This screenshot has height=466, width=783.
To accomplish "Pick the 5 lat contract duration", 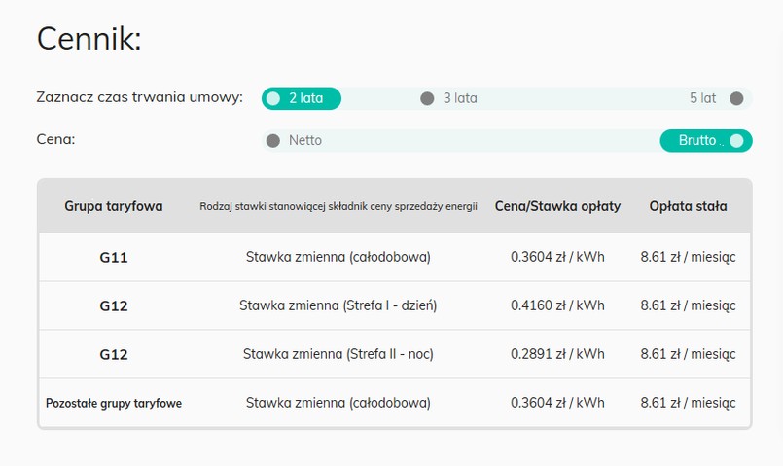I will [x=716, y=98].
